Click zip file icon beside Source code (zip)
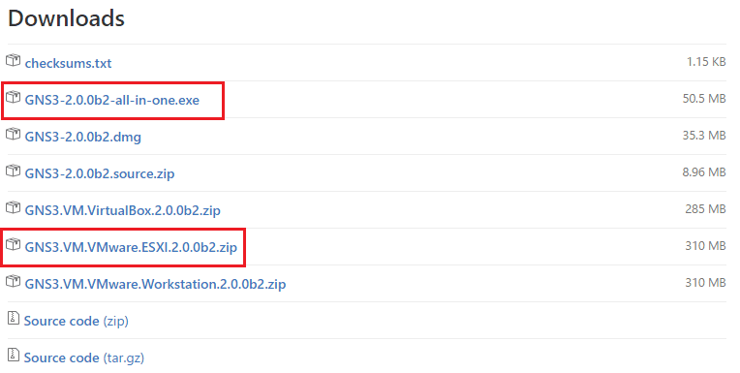Viewport: 740px width, 373px height. 14,318
